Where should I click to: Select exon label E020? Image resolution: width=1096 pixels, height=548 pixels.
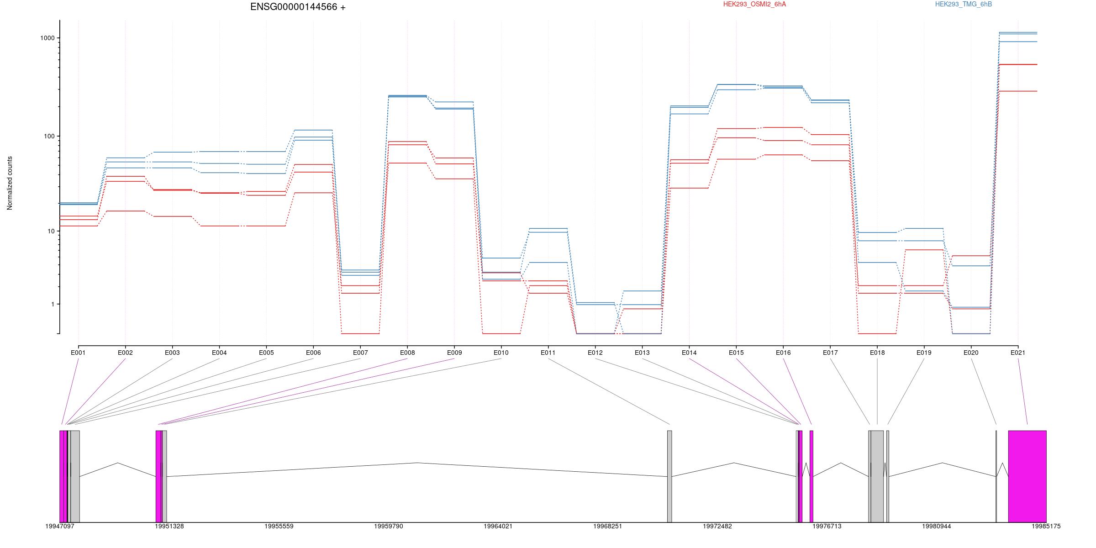click(971, 353)
